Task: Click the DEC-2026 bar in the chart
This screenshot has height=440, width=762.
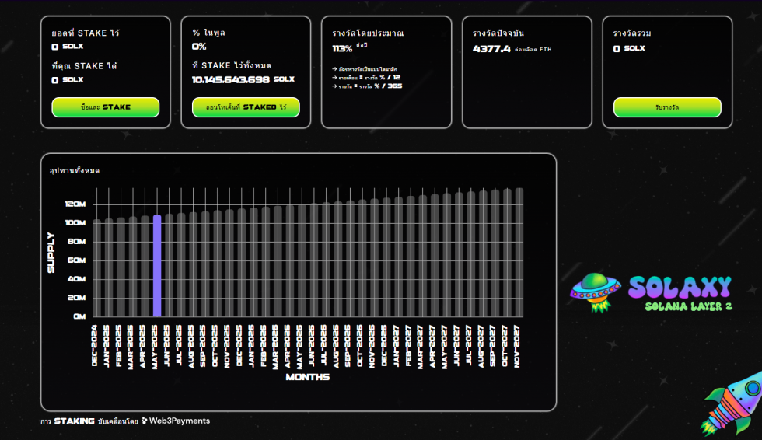Action: point(386,257)
